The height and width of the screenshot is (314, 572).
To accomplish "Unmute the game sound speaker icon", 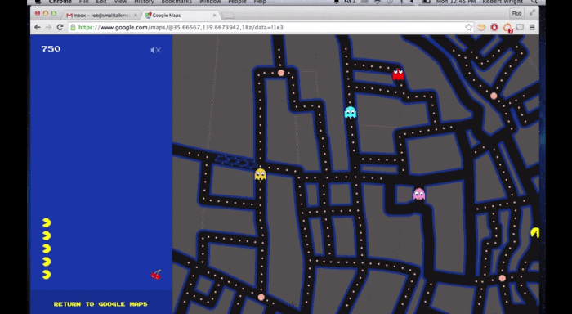I will coord(156,50).
